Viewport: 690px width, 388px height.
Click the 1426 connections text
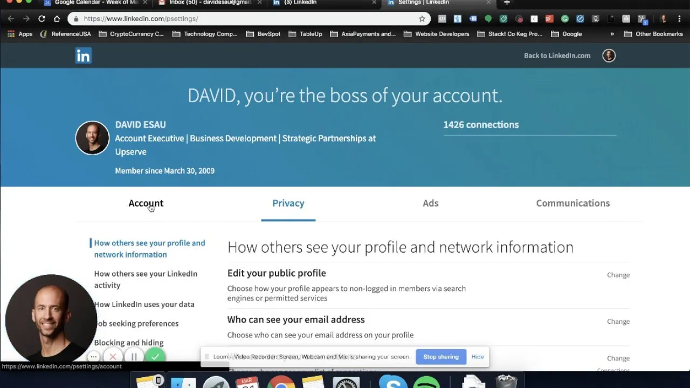481,124
